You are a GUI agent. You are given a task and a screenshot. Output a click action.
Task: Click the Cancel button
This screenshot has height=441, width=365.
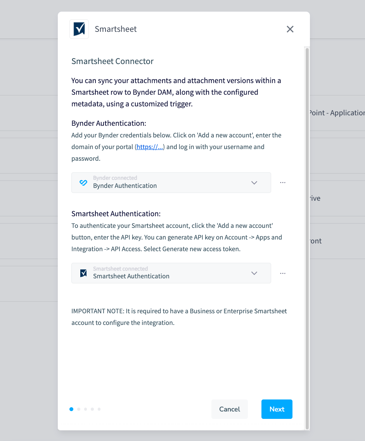point(229,409)
